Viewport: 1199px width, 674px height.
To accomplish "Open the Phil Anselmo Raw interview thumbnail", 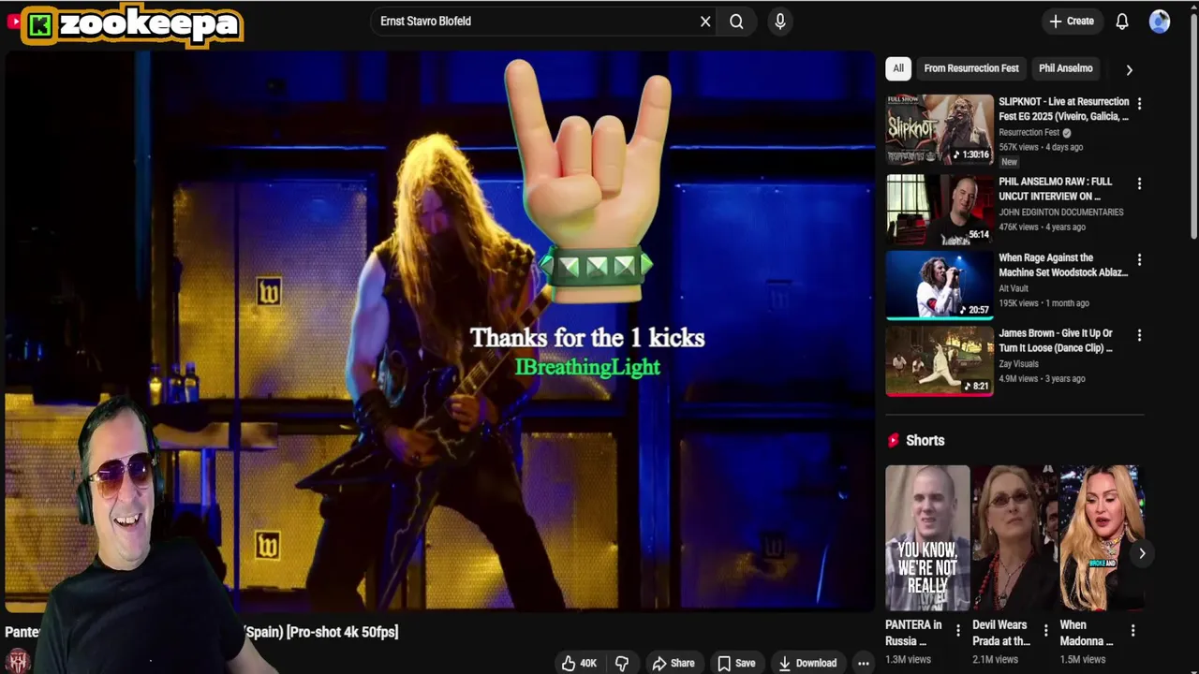I will [940, 209].
